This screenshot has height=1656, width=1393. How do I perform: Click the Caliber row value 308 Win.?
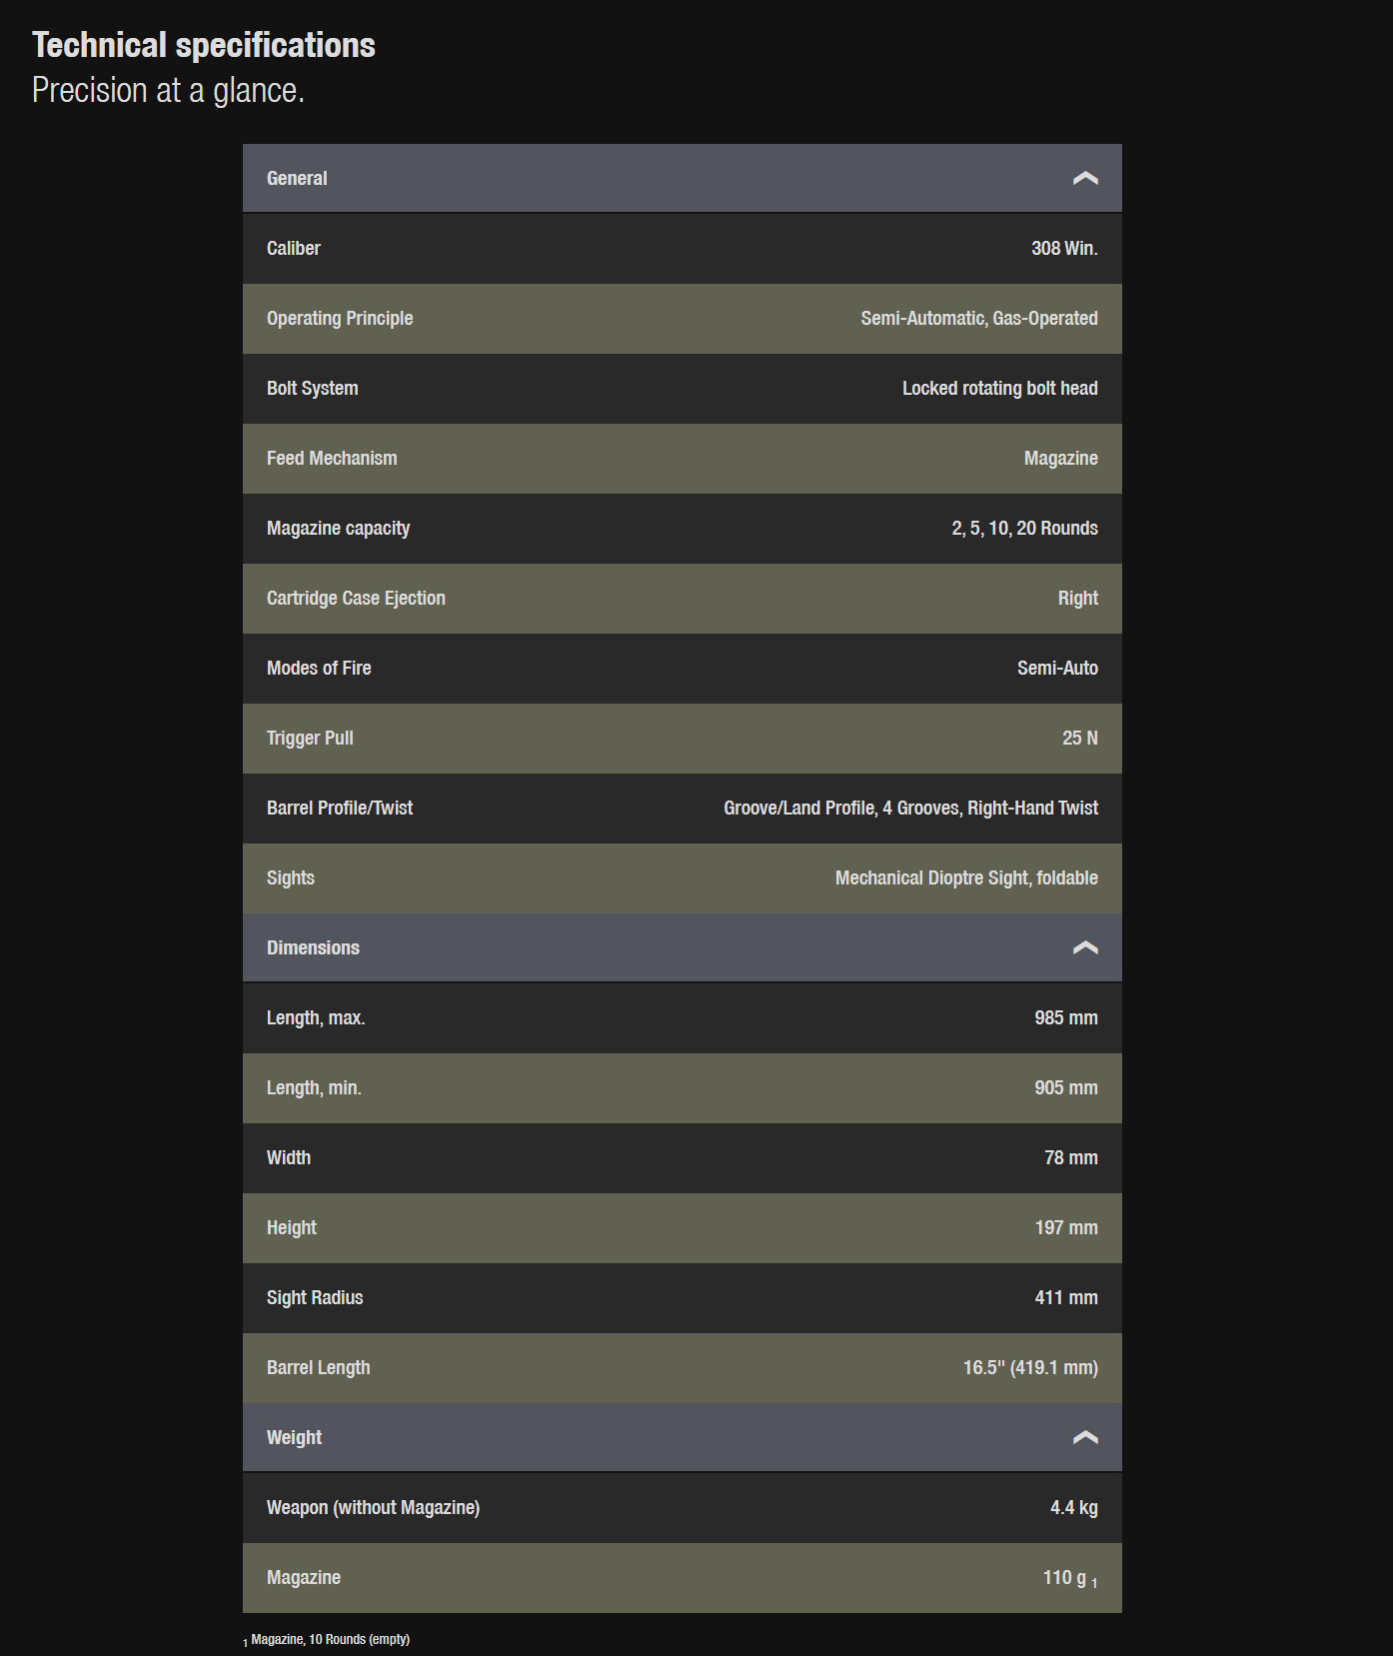click(x=1064, y=249)
